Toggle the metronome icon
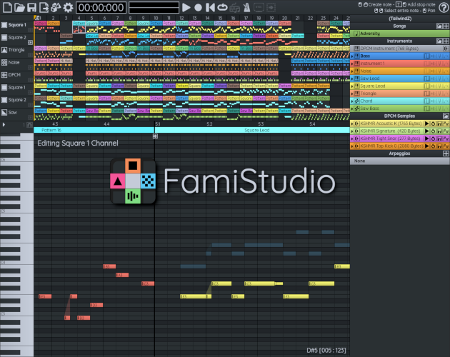 (246, 7)
